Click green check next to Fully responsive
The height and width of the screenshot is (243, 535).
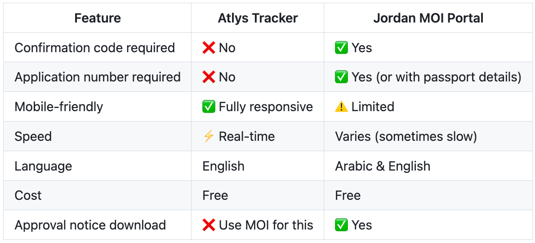(x=209, y=107)
